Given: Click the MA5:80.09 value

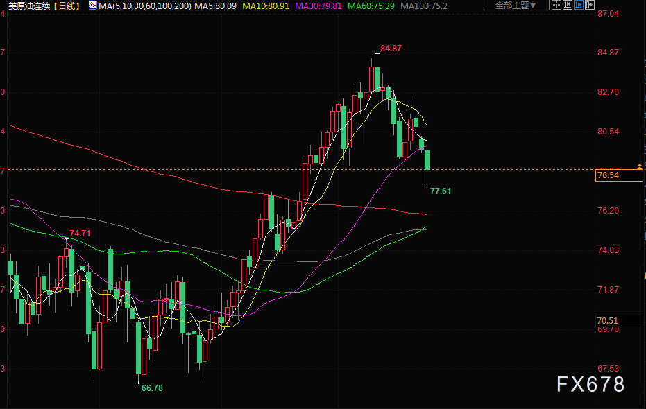Looking at the screenshot, I should click(x=215, y=6).
